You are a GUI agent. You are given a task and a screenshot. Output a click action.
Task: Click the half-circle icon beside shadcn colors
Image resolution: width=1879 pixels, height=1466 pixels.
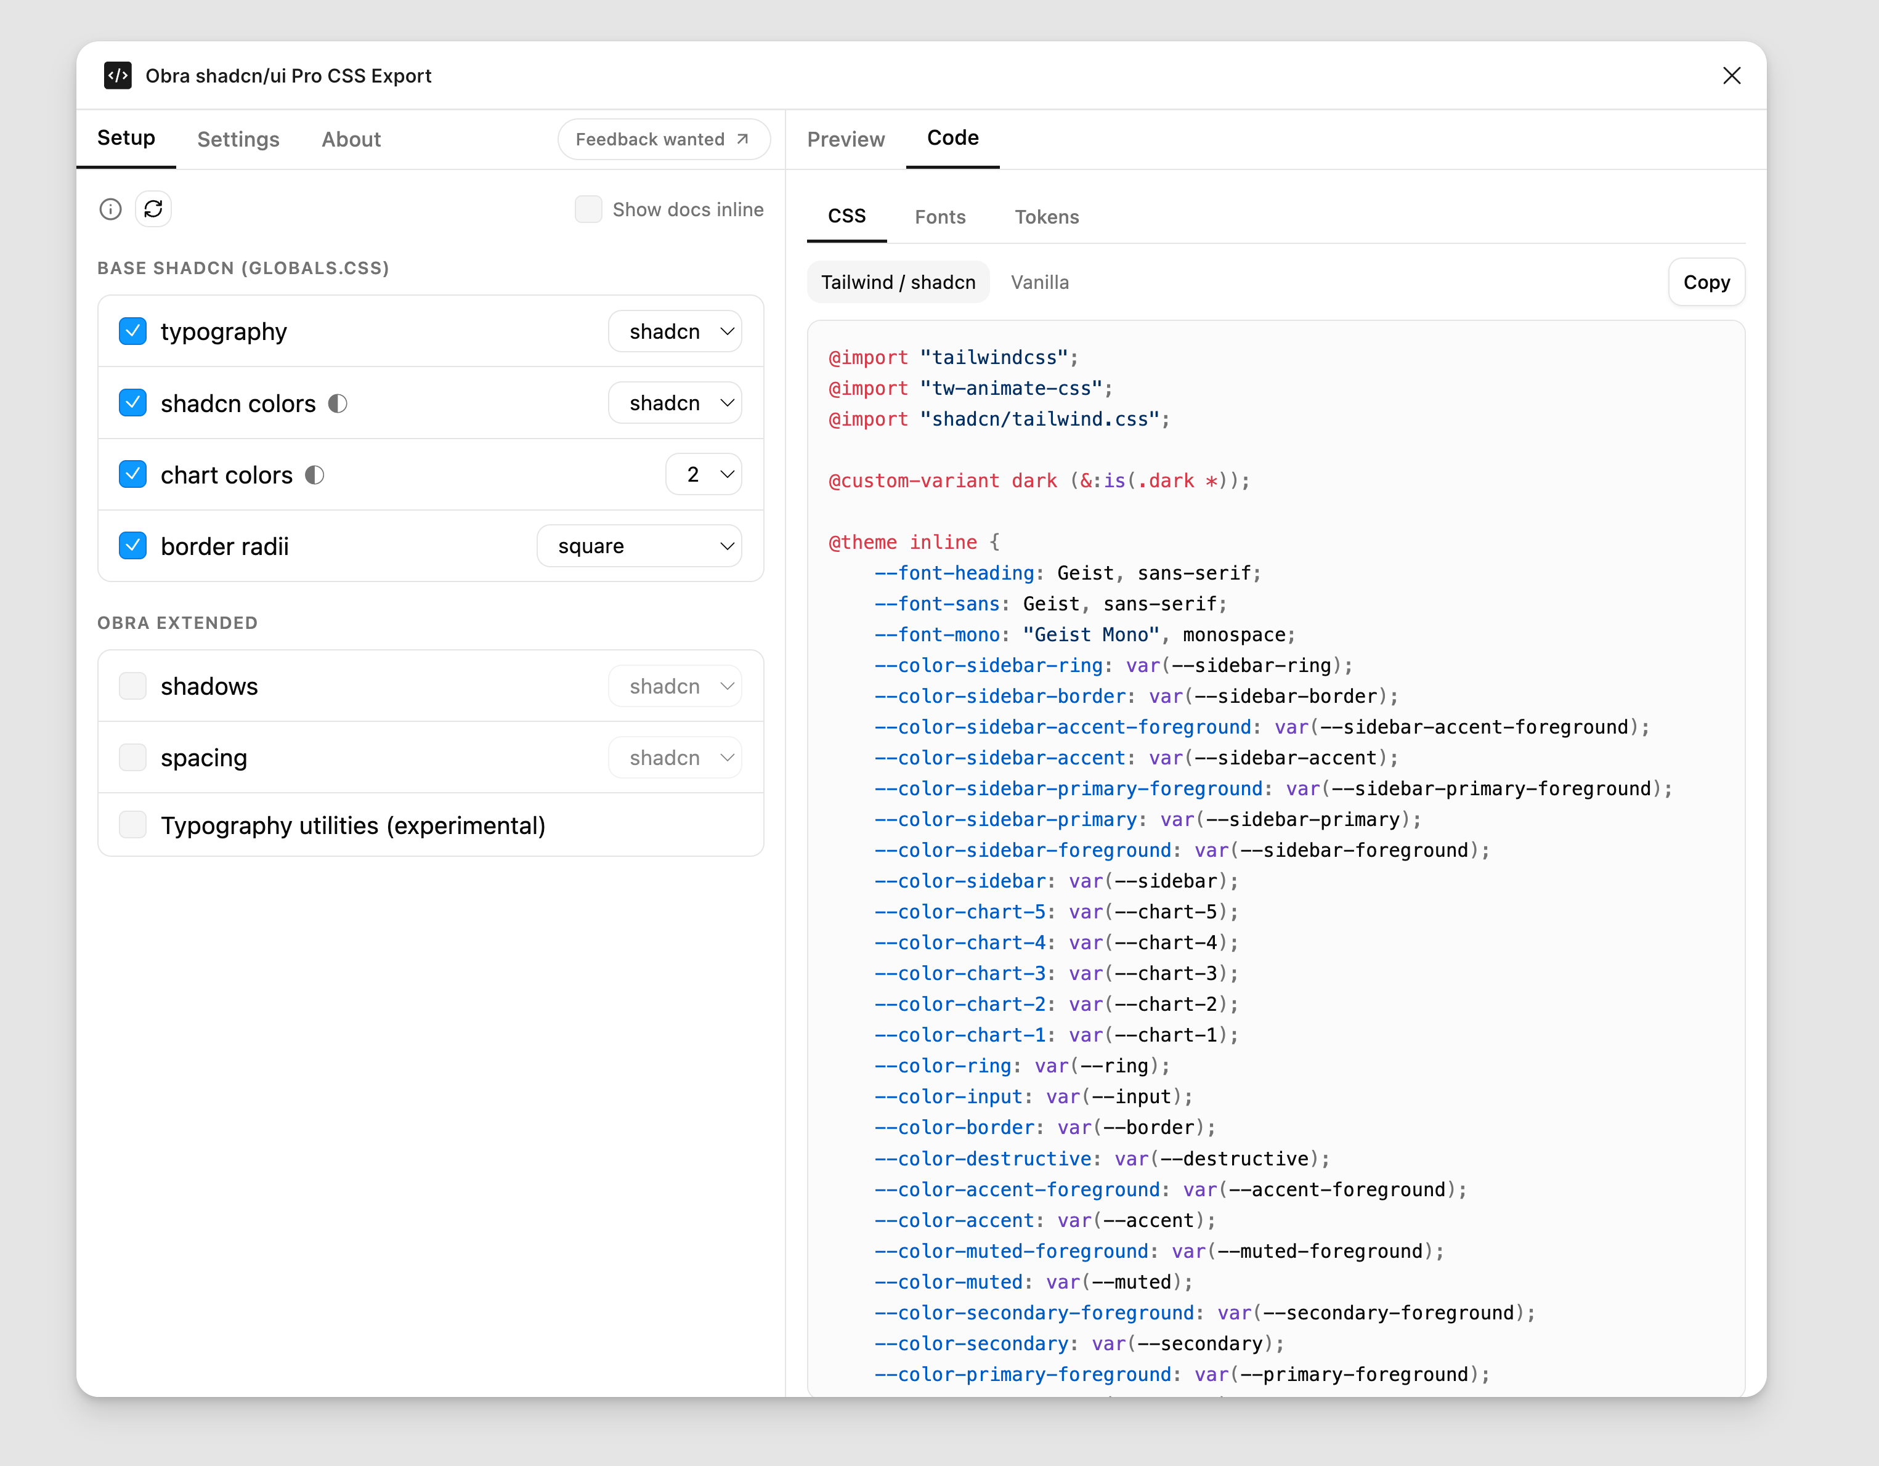338,403
